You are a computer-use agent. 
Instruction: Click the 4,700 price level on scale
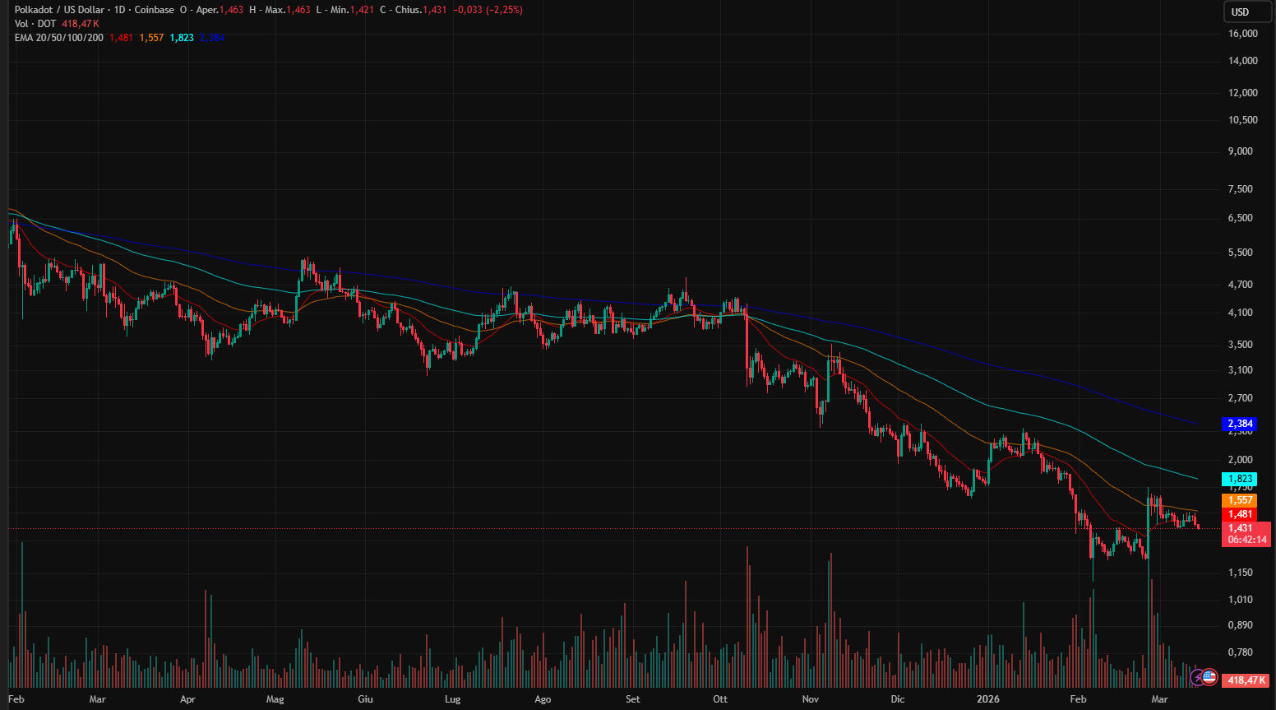(1241, 285)
